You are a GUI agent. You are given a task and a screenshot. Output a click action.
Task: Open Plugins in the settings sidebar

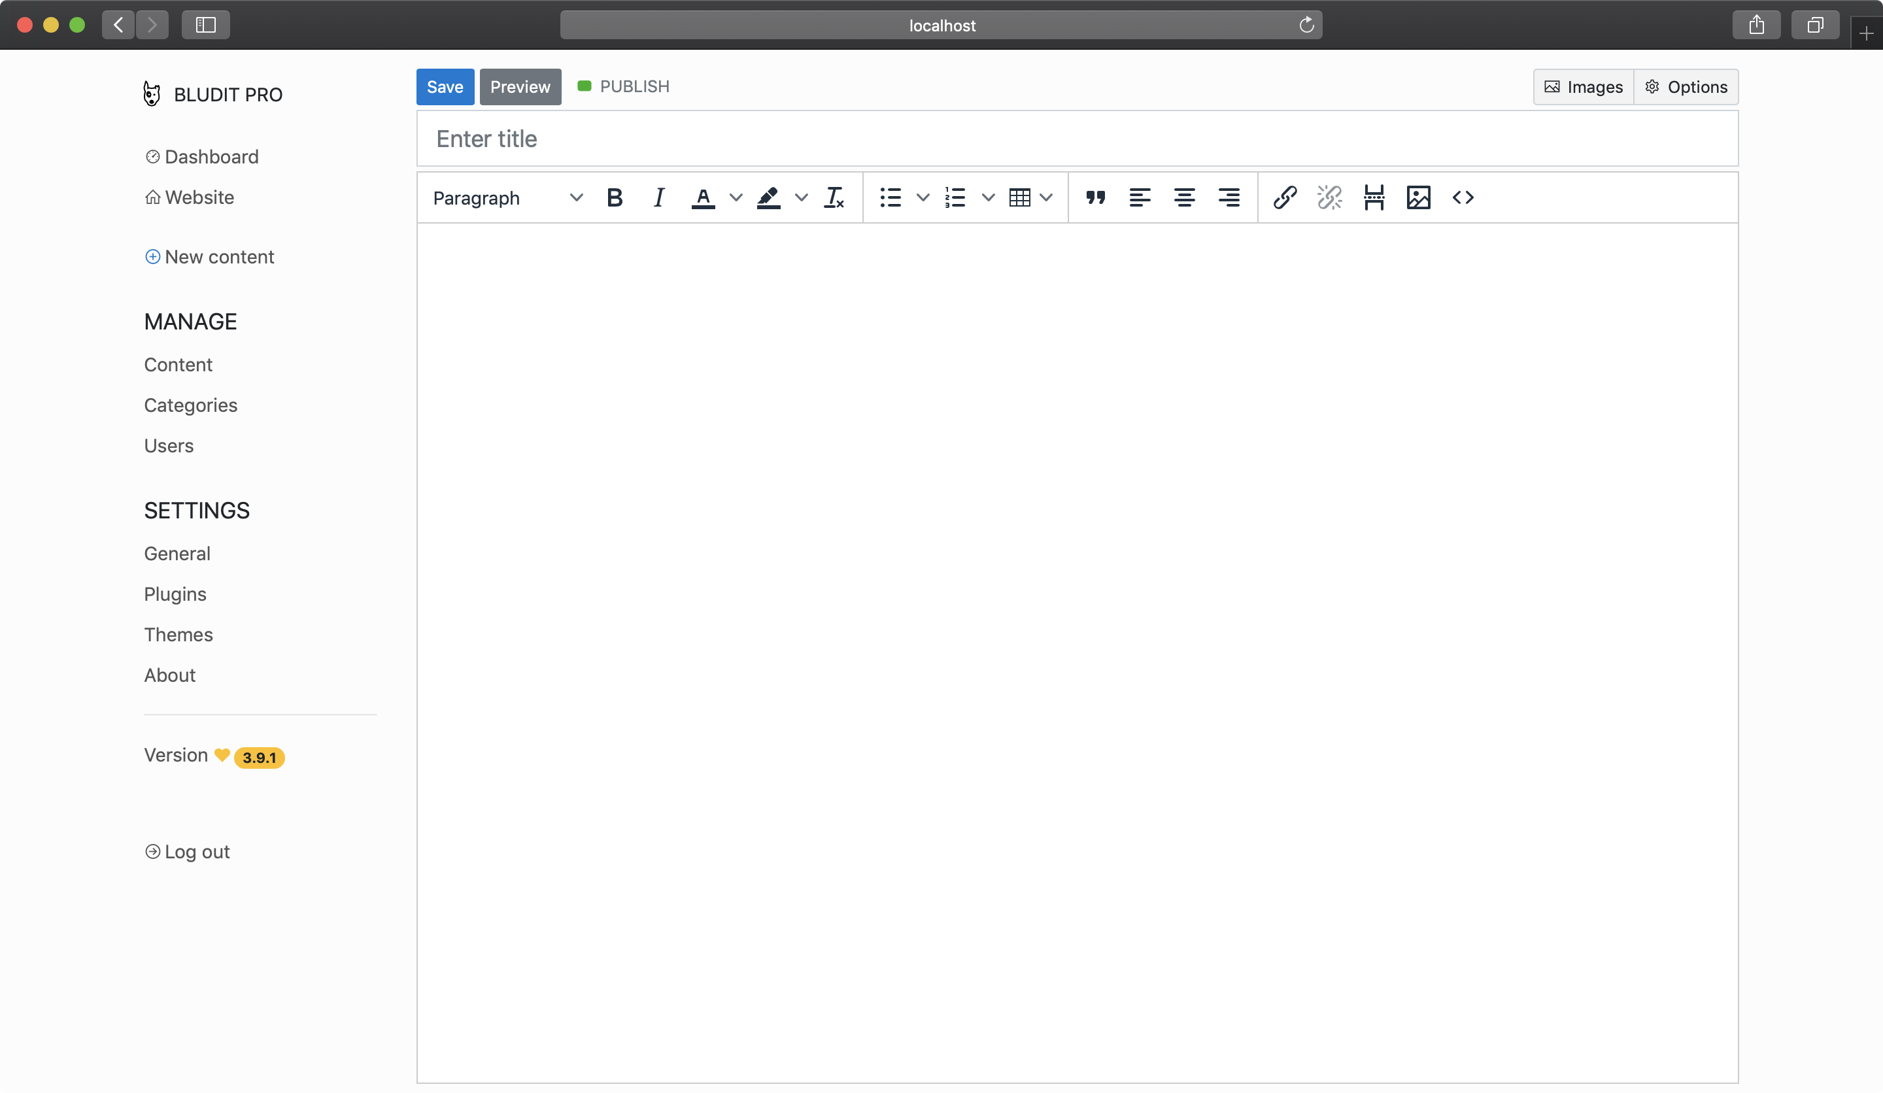point(175,594)
